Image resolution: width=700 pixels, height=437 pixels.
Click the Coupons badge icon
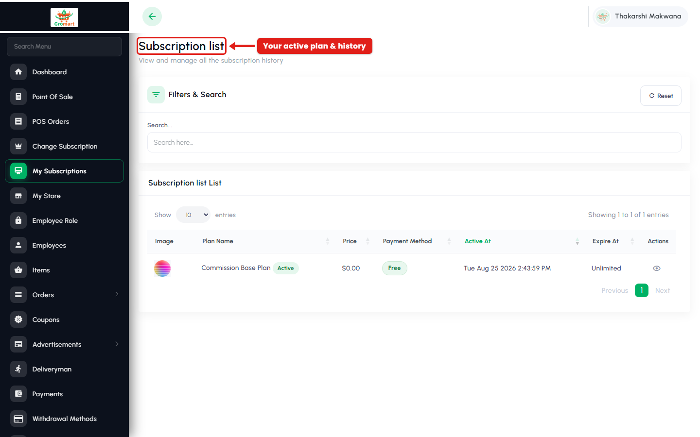18,319
